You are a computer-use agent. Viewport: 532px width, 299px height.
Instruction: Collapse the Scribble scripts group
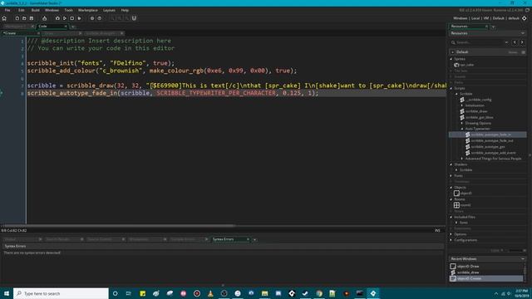click(456, 94)
